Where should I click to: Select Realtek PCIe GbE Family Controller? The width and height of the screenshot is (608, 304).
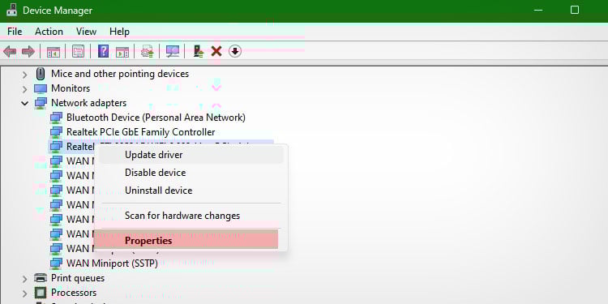coord(141,132)
